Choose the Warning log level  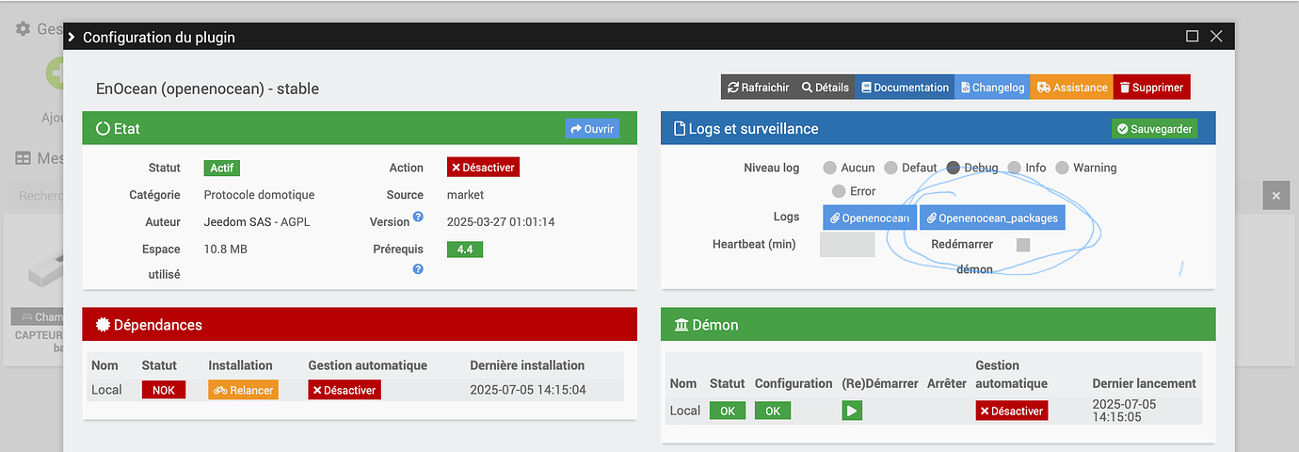[1062, 168]
